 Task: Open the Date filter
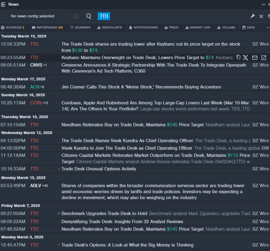coord(248,28)
